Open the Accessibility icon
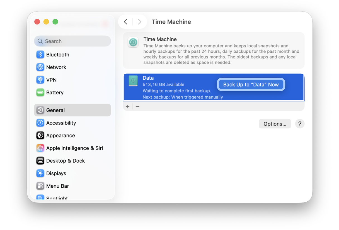 (40, 123)
